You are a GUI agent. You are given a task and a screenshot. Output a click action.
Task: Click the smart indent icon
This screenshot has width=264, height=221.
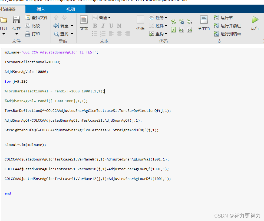[173, 30]
